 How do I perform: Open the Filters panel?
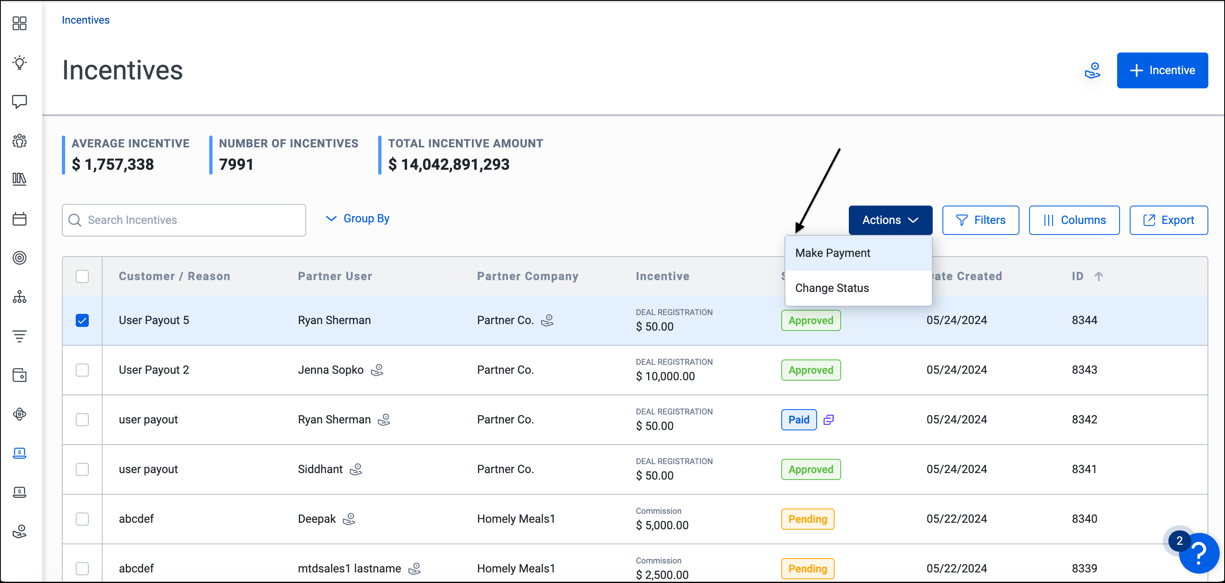tap(980, 220)
